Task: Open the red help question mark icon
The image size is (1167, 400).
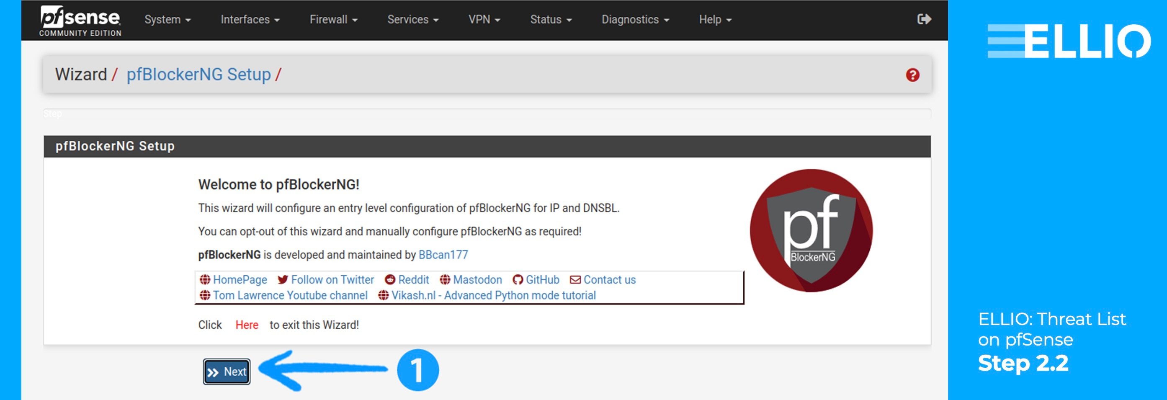Action: coord(912,74)
